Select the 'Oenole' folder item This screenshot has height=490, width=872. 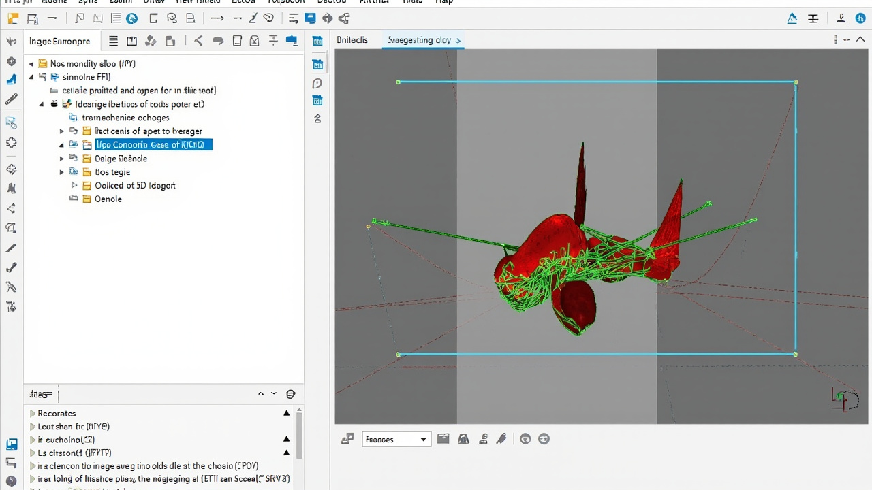click(x=108, y=199)
